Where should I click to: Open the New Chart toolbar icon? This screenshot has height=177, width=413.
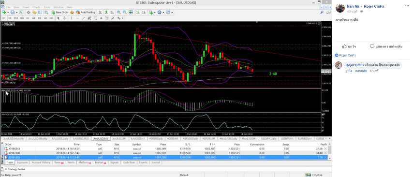pos(4,13)
